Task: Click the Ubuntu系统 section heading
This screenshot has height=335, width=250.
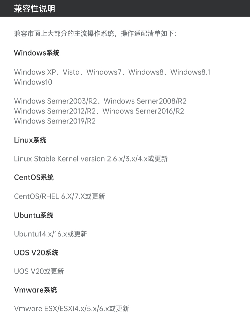Action: [34, 215]
